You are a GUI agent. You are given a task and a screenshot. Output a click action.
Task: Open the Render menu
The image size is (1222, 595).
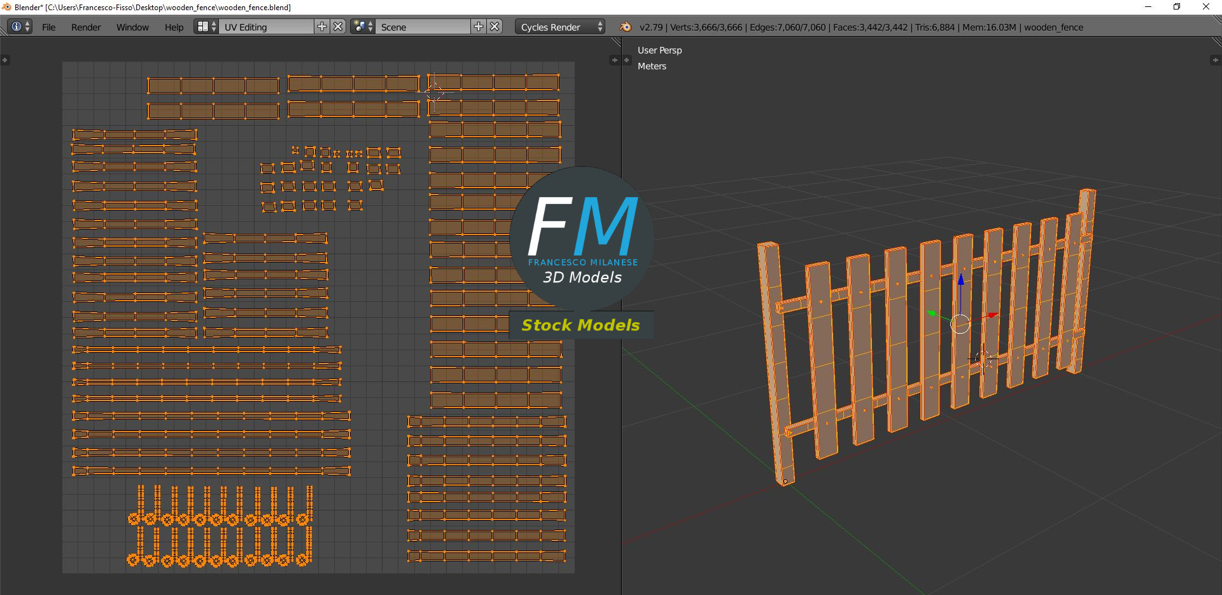pyautogui.click(x=86, y=27)
